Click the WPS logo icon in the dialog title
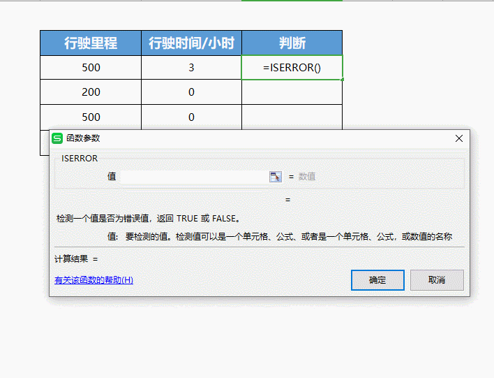494x378 pixels. (57, 138)
